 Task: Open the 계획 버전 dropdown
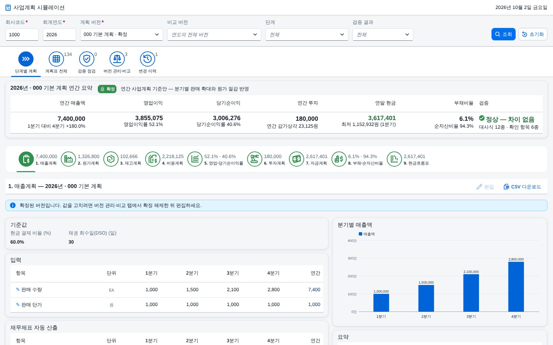click(x=122, y=34)
